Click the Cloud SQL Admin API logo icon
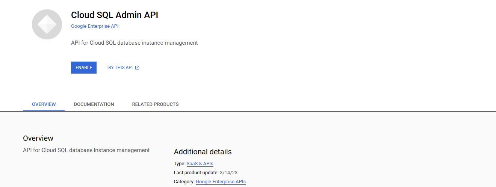 click(x=47, y=24)
